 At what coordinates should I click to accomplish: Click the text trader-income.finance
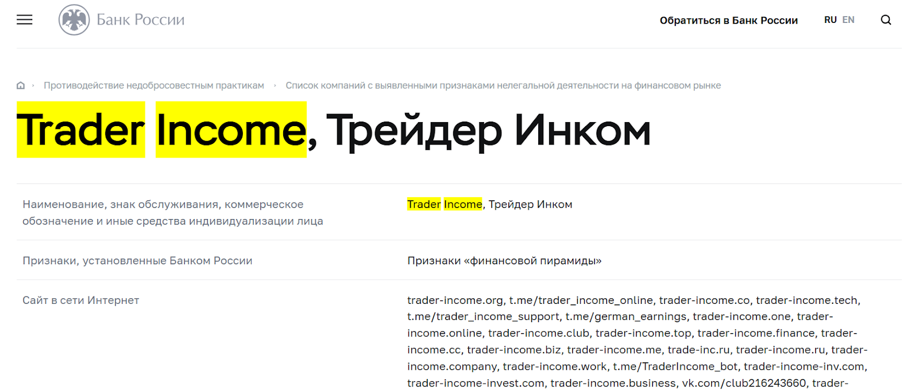[x=756, y=333]
